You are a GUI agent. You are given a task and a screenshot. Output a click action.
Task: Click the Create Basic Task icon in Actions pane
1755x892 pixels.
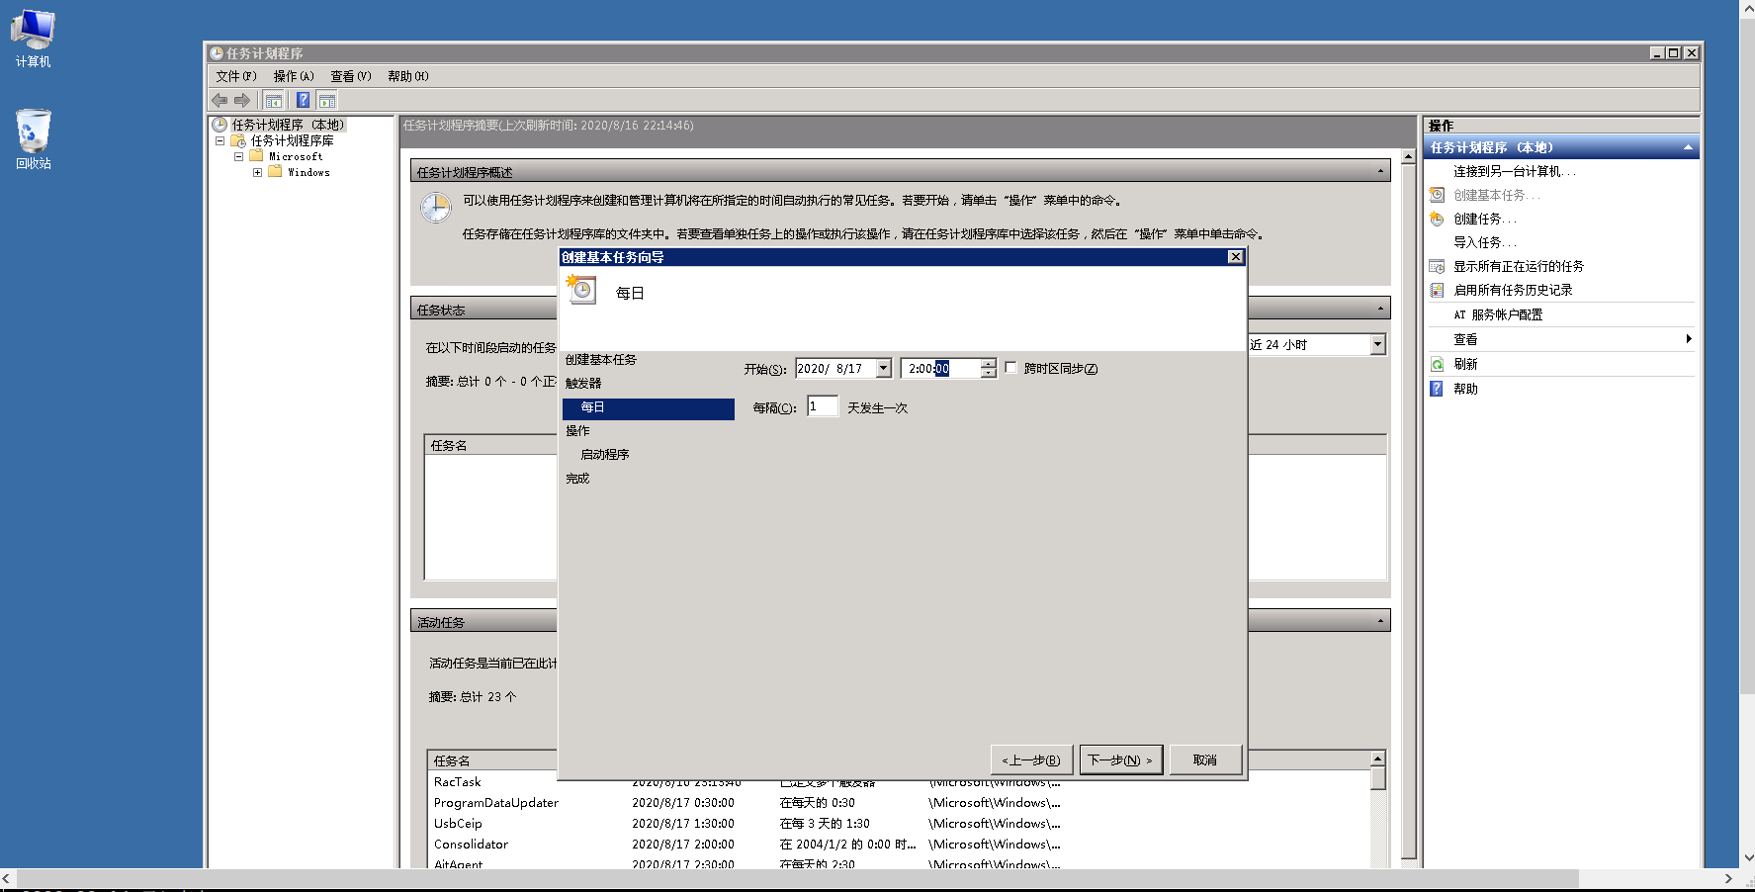pos(1438,195)
